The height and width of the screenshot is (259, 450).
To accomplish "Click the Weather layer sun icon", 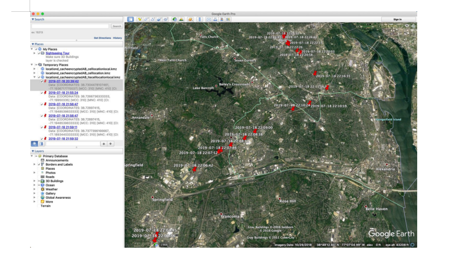I will point(42,189).
